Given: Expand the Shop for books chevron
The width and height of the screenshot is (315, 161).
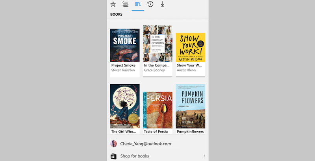Looking at the screenshot, I should pyautogui.click(x=204, y=156).
